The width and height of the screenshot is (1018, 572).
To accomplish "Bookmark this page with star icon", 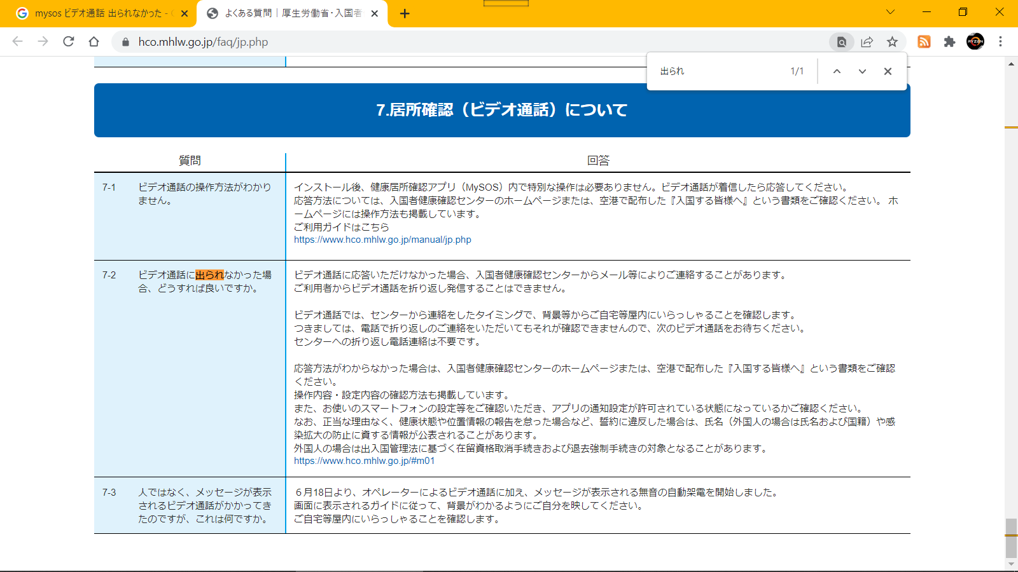I will 892,42.
